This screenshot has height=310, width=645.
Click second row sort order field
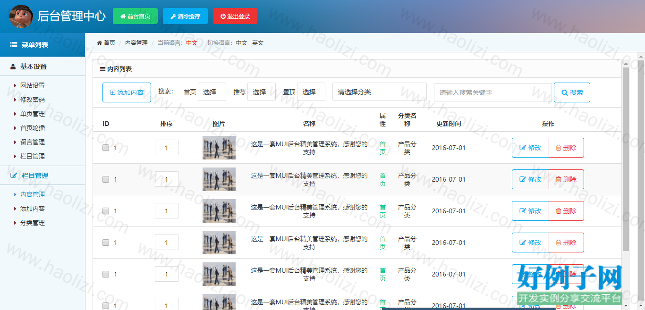click(167, 179)
